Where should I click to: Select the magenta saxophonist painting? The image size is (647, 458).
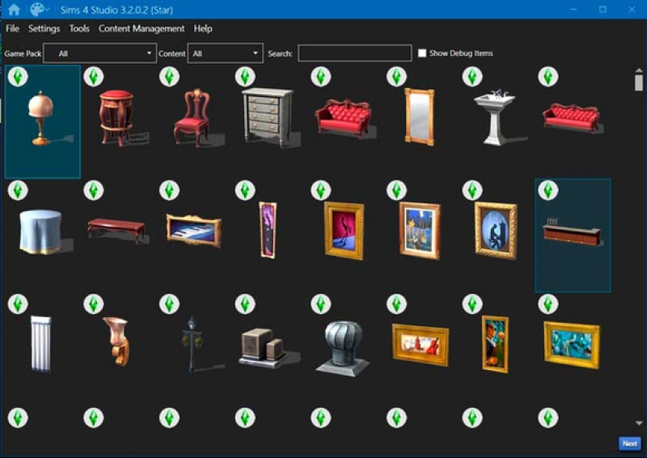coord(345,231)
